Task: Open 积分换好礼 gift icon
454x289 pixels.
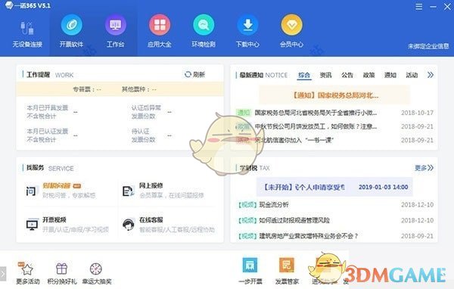Action: (x=62, y=269)
